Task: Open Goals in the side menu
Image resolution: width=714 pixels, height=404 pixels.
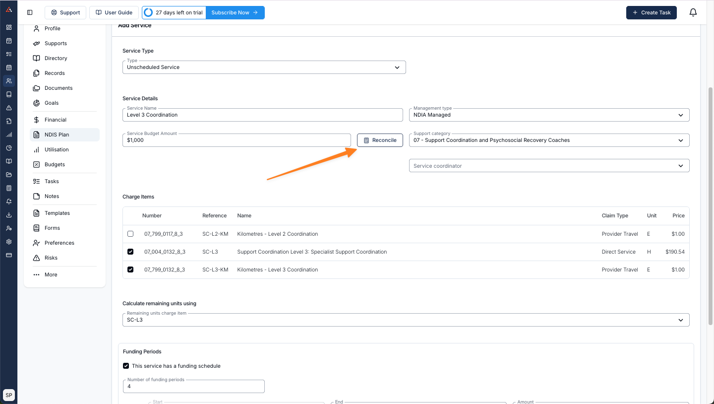Action: coord(64,103)
